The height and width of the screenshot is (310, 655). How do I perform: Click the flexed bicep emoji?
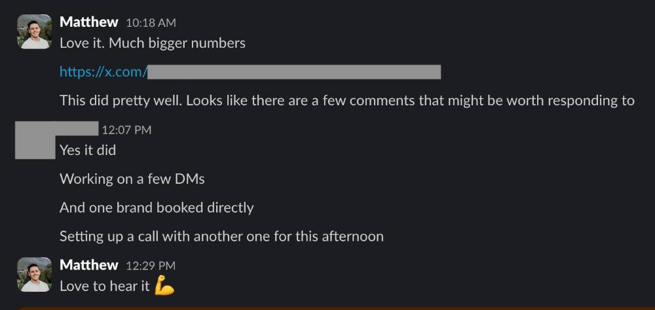click(164, 286)
